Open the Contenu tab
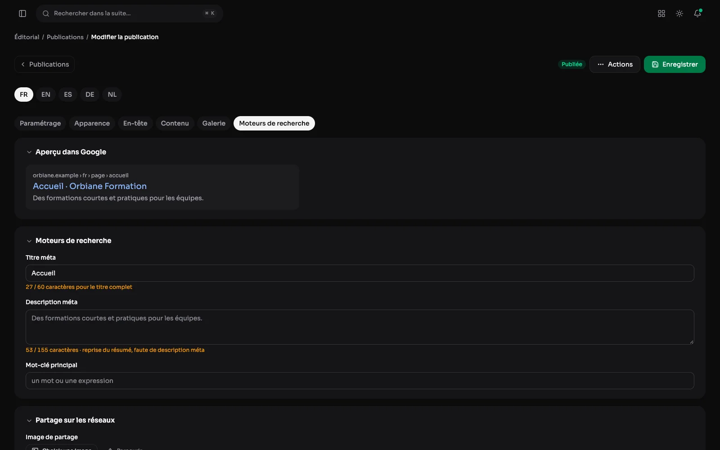This screenshot has width=720, height=450. (175, 123)
